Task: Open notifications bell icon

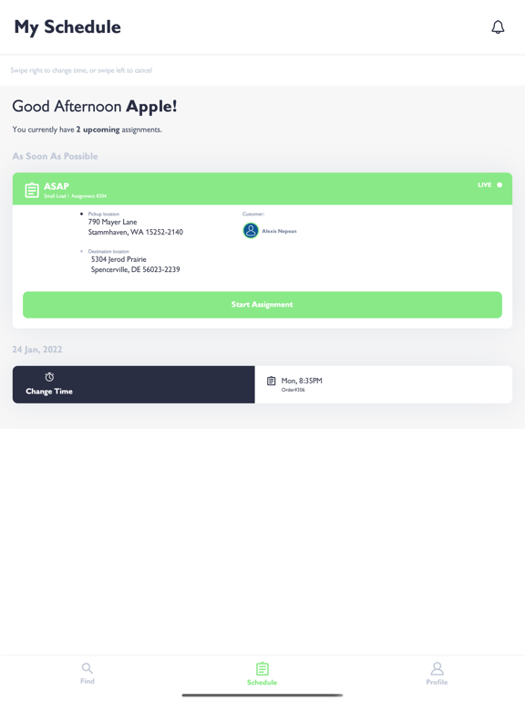Action: 498,26
